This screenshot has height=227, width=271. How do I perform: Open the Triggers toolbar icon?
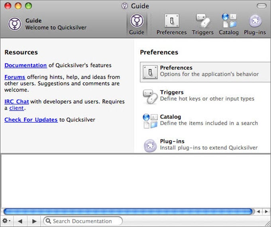pyautogui.click(x=203, y=24)
